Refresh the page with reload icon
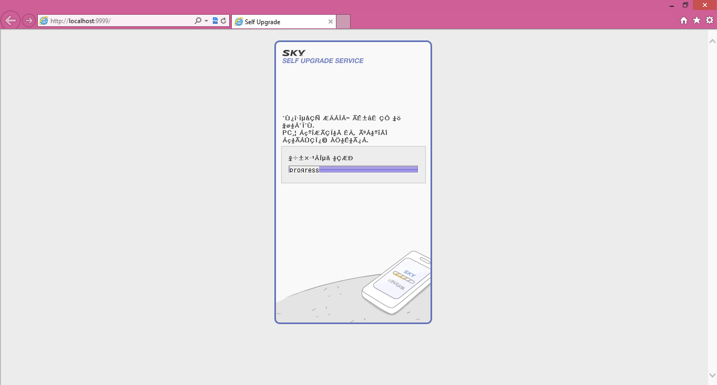717x385 pixels. tap(223, 21)
